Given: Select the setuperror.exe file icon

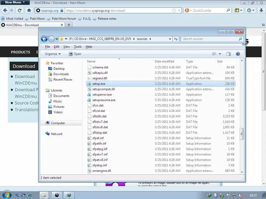Looking at the screenshot, I should pos(89,95).
